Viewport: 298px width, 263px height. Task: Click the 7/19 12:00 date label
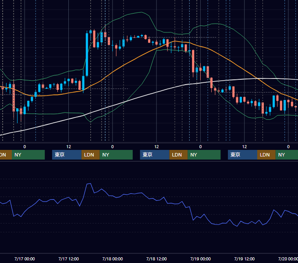coord(245,259)
